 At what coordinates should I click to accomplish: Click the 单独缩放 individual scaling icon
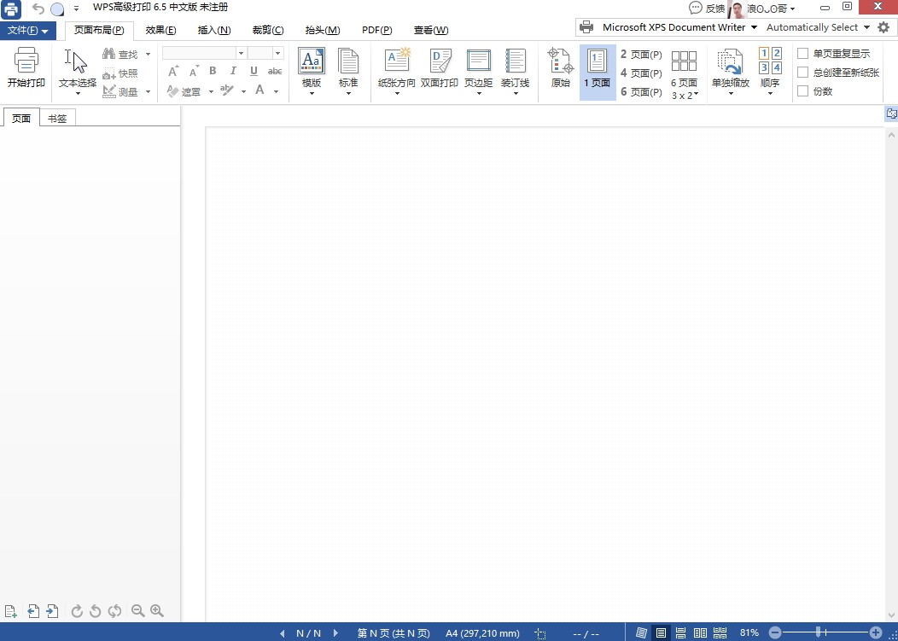(730, 61)
